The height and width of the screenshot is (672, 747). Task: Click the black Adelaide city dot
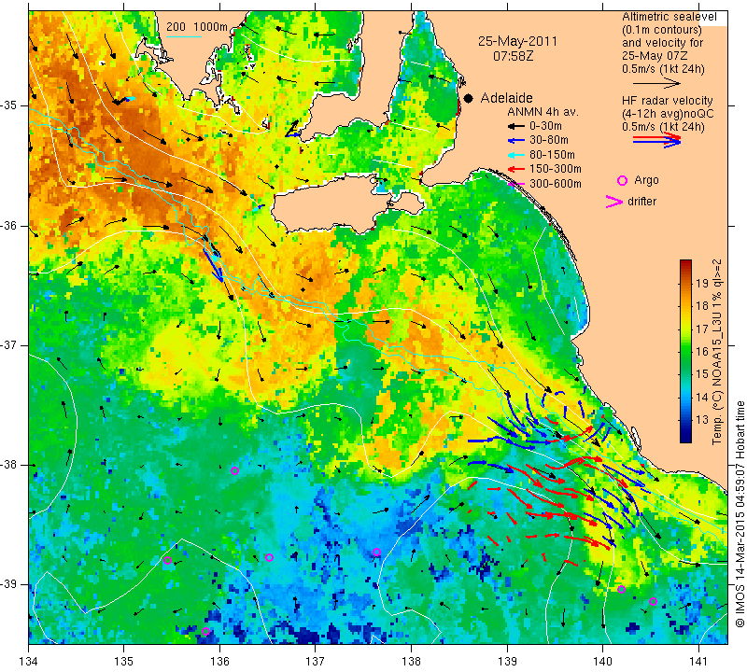[x=469, y=98]
